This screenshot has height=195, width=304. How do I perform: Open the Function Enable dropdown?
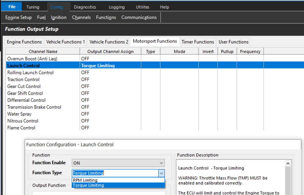pos(118,163)
